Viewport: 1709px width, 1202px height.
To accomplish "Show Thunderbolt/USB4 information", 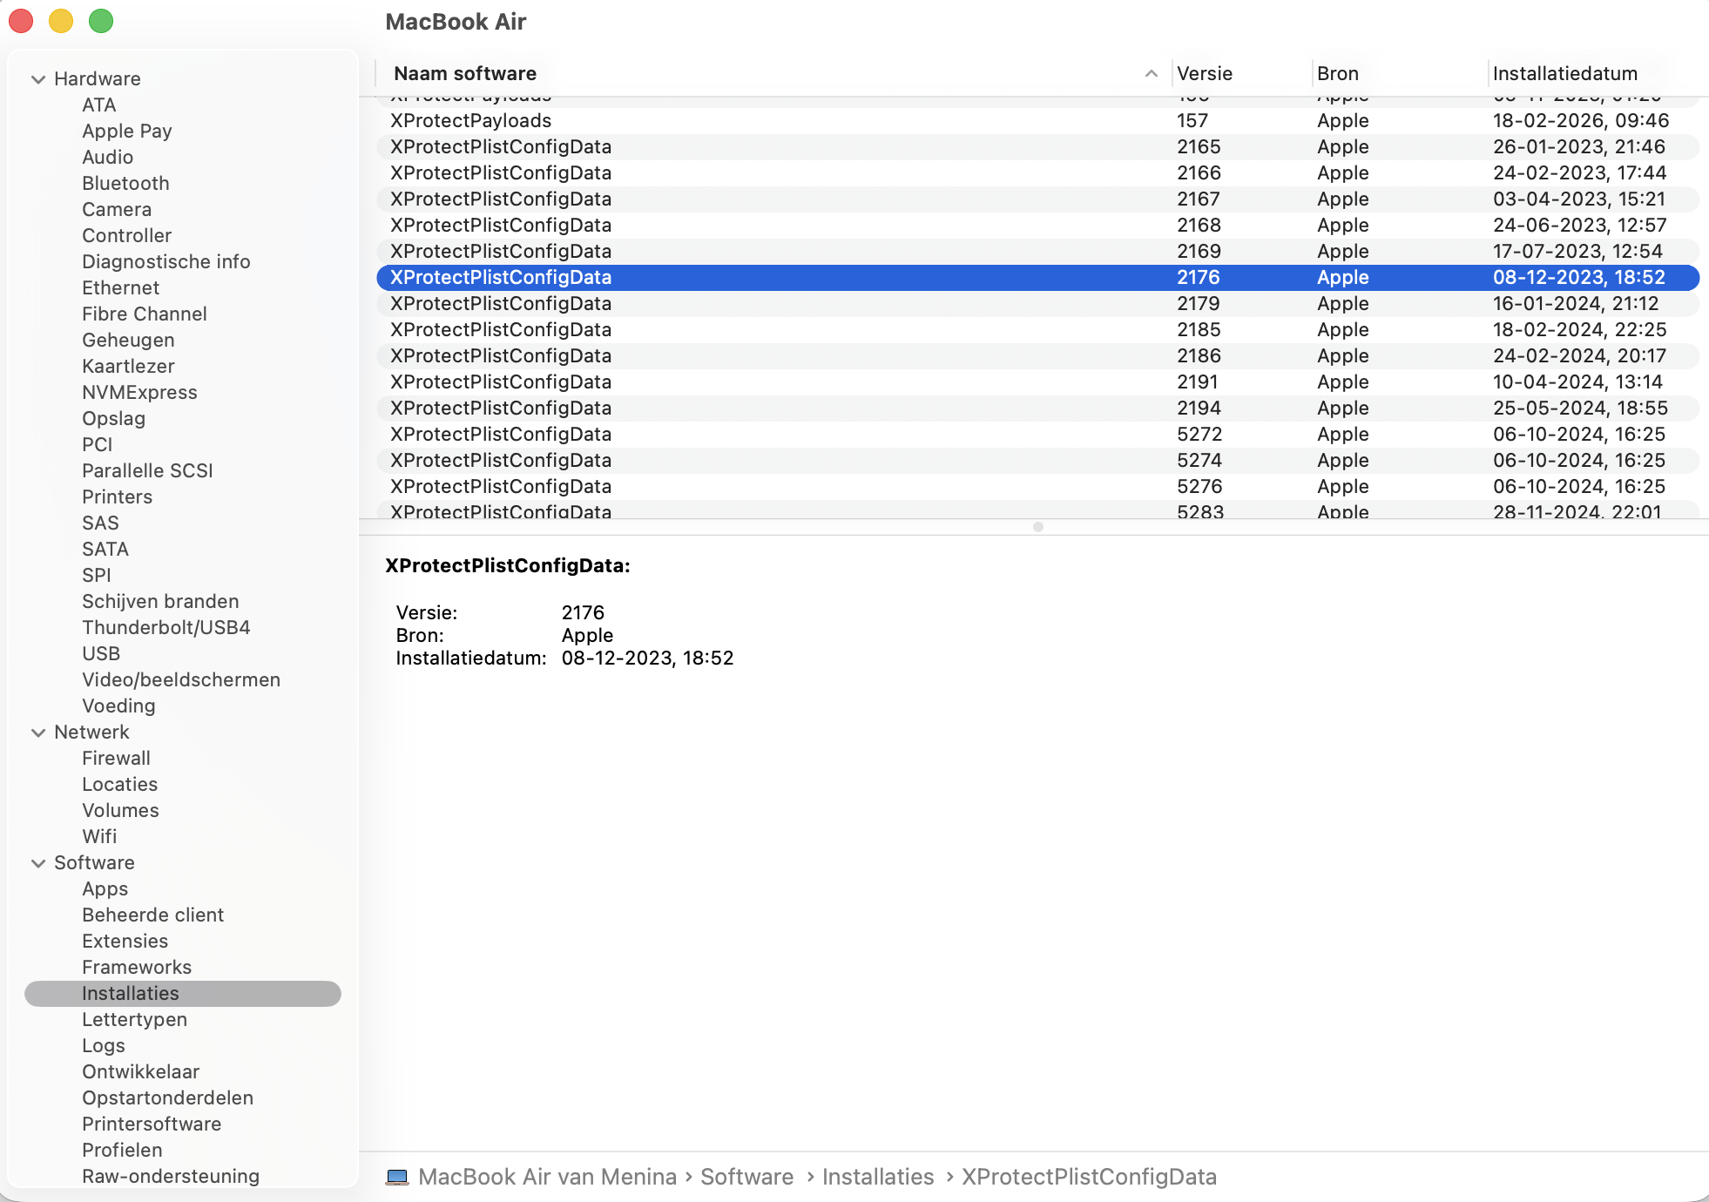I will 166,628.
